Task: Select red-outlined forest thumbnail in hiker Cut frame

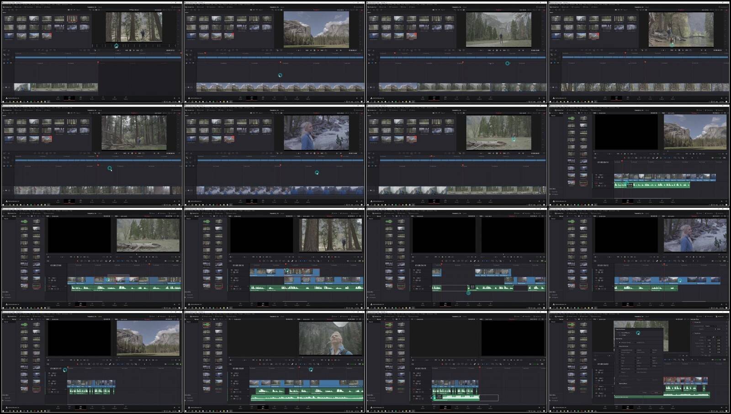Action: click(x=72, y=19)
